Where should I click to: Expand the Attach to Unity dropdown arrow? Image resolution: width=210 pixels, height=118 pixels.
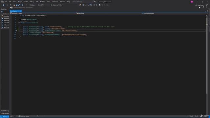point(63,5)
